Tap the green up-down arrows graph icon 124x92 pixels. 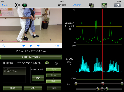click(104, 5)
